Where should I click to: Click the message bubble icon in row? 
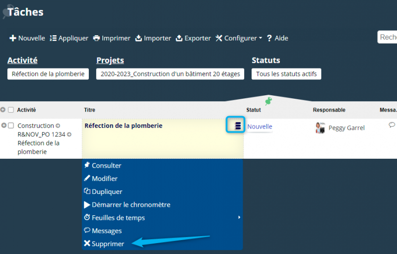pos(392,125)
